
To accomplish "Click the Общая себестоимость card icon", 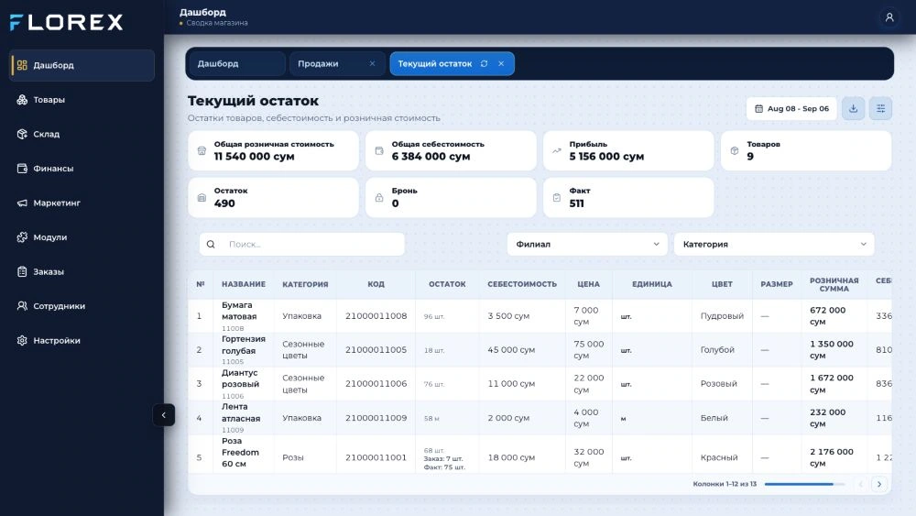I will coord(379,151).
